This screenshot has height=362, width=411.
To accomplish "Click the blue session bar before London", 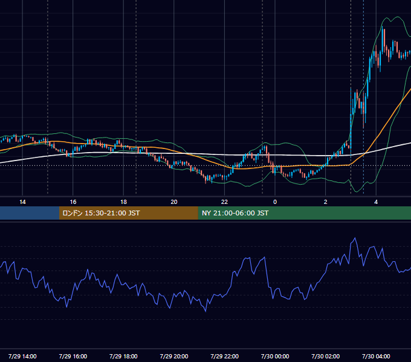I will pyautogui.click(x=30, y=213).
